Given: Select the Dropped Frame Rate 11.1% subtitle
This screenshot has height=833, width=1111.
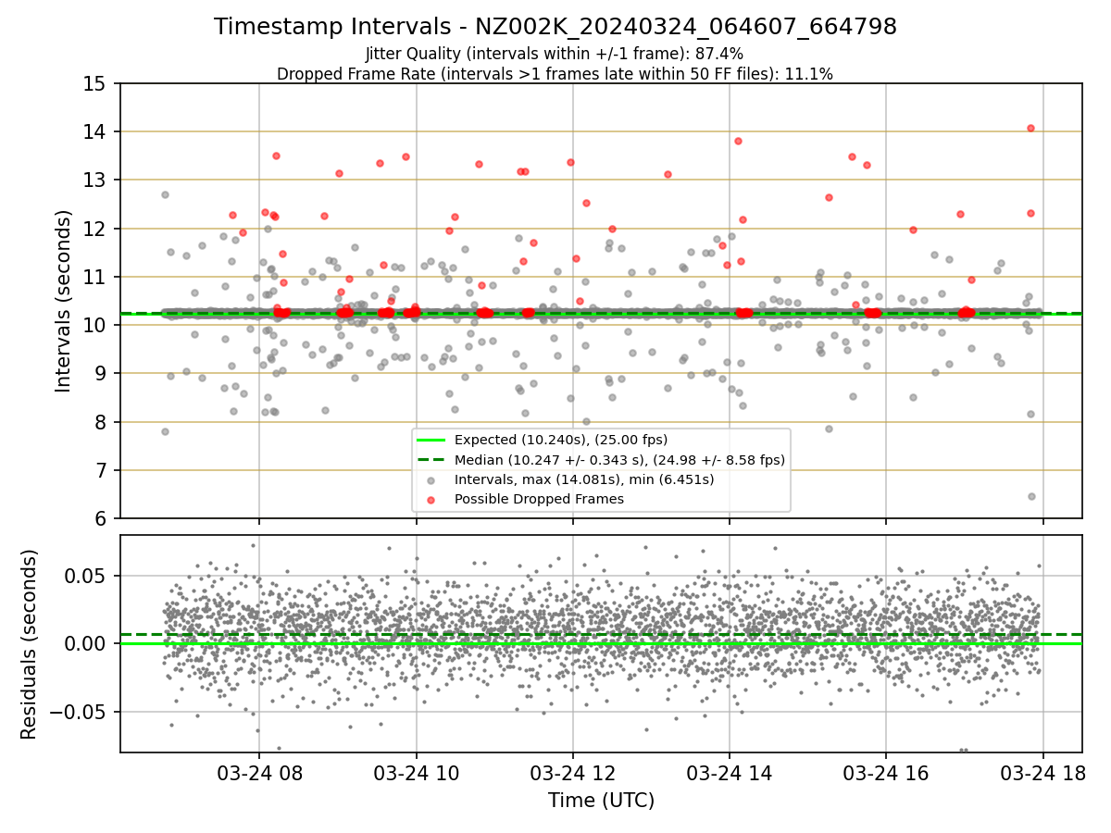Looking at the screenshot, I should (555, 74).
